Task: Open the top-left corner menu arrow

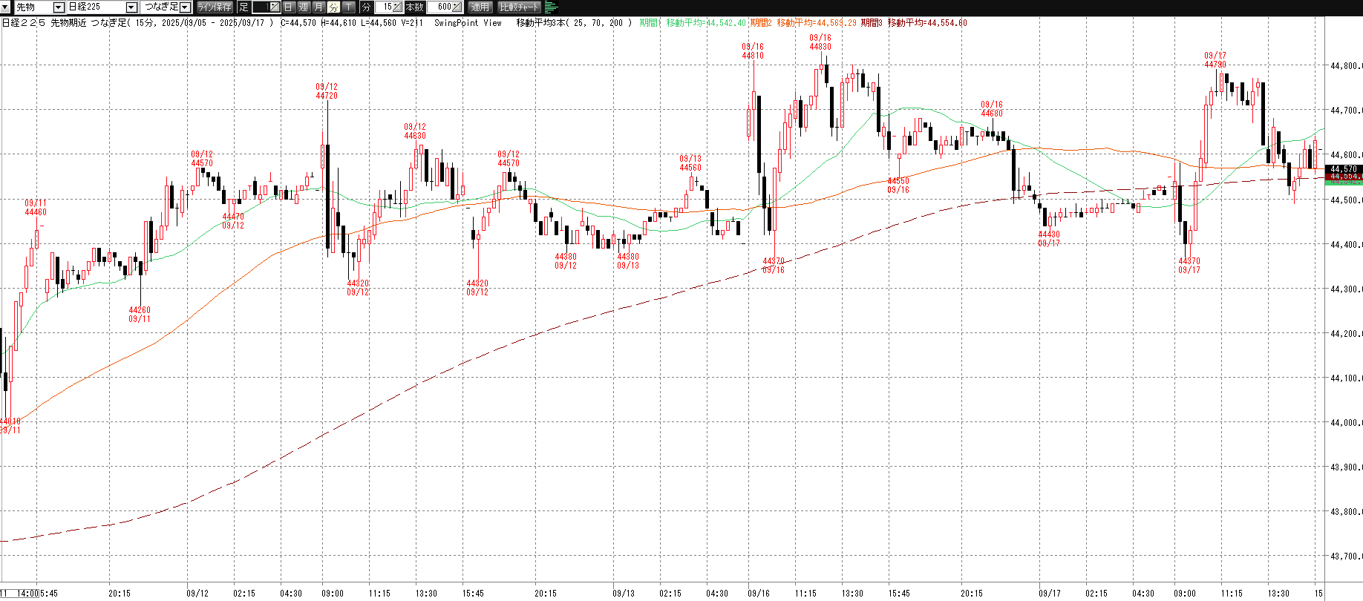Action: 6,7
